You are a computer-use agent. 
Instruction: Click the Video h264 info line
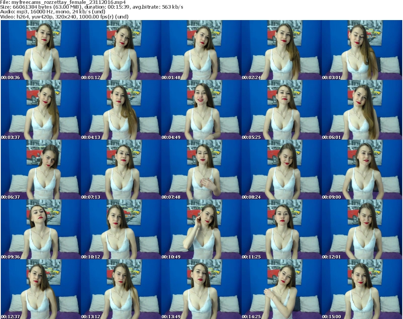pyautogui.click(x=64, y=17)
